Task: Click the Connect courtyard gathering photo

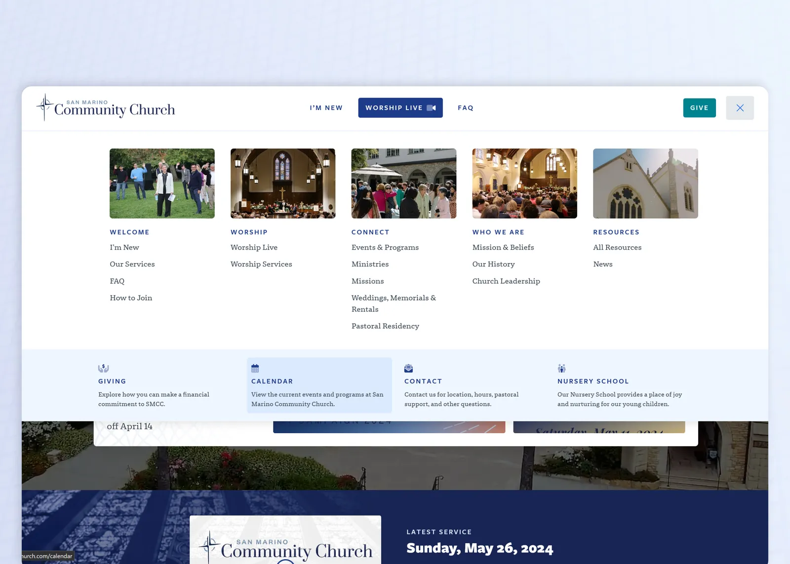Action: [404, 183]
